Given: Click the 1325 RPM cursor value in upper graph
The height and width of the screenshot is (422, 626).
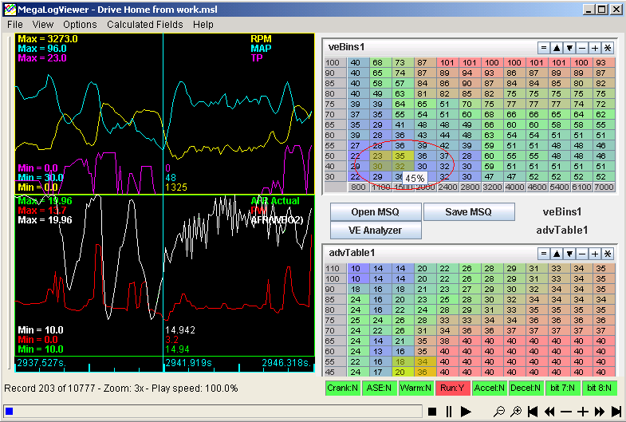Looking at the screenshot, I should tap(176, 187).
